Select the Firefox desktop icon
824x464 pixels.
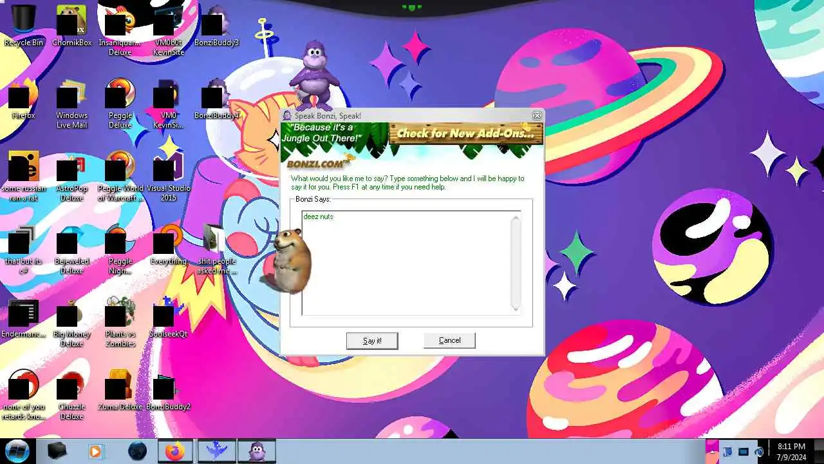[24, 99]
